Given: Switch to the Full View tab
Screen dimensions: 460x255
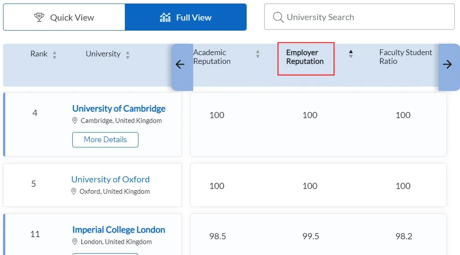Looking at the screenshot, I should pos(186,17).
